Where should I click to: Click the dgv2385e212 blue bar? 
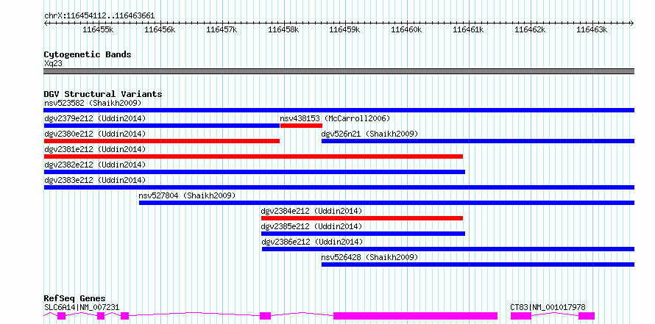pos(363,234)
